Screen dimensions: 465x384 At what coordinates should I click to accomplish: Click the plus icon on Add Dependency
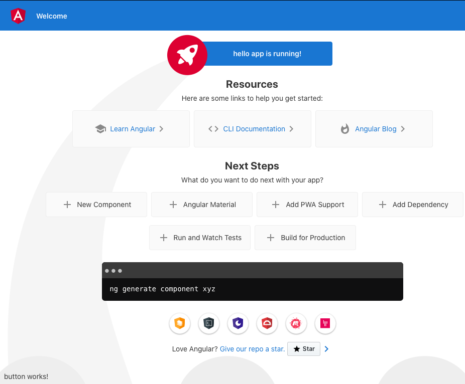383,205
